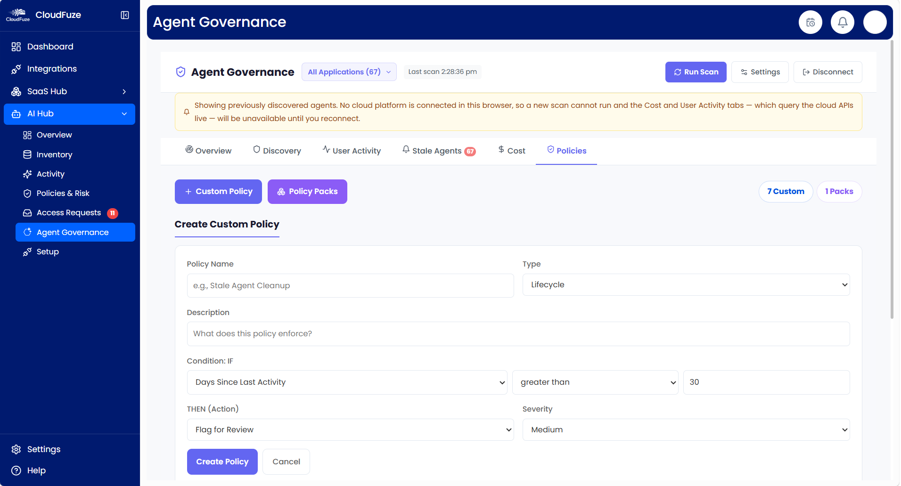
Task: Open Dashboard from sidebar
Action: click(70, 47)
